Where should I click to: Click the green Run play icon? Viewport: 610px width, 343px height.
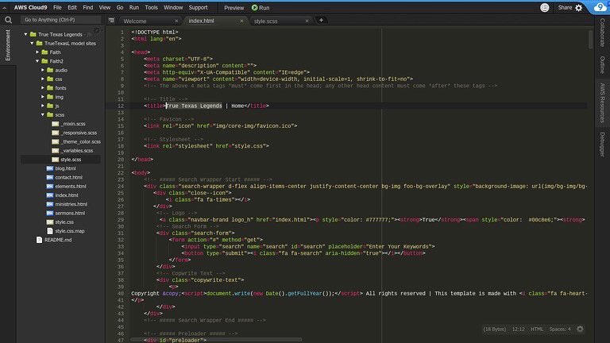click(254, 7)
